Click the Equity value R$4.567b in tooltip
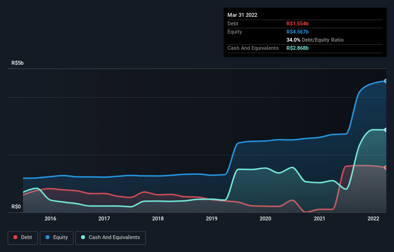Screen dimensions: 394x252 tap(298, 32)
